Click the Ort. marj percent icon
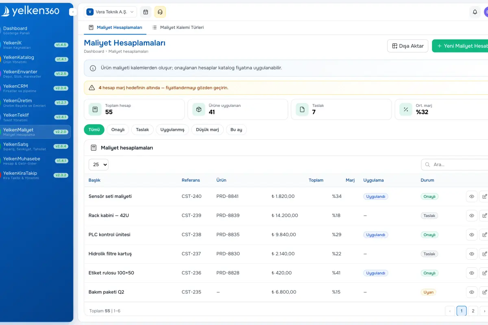 tap(406, 109)
